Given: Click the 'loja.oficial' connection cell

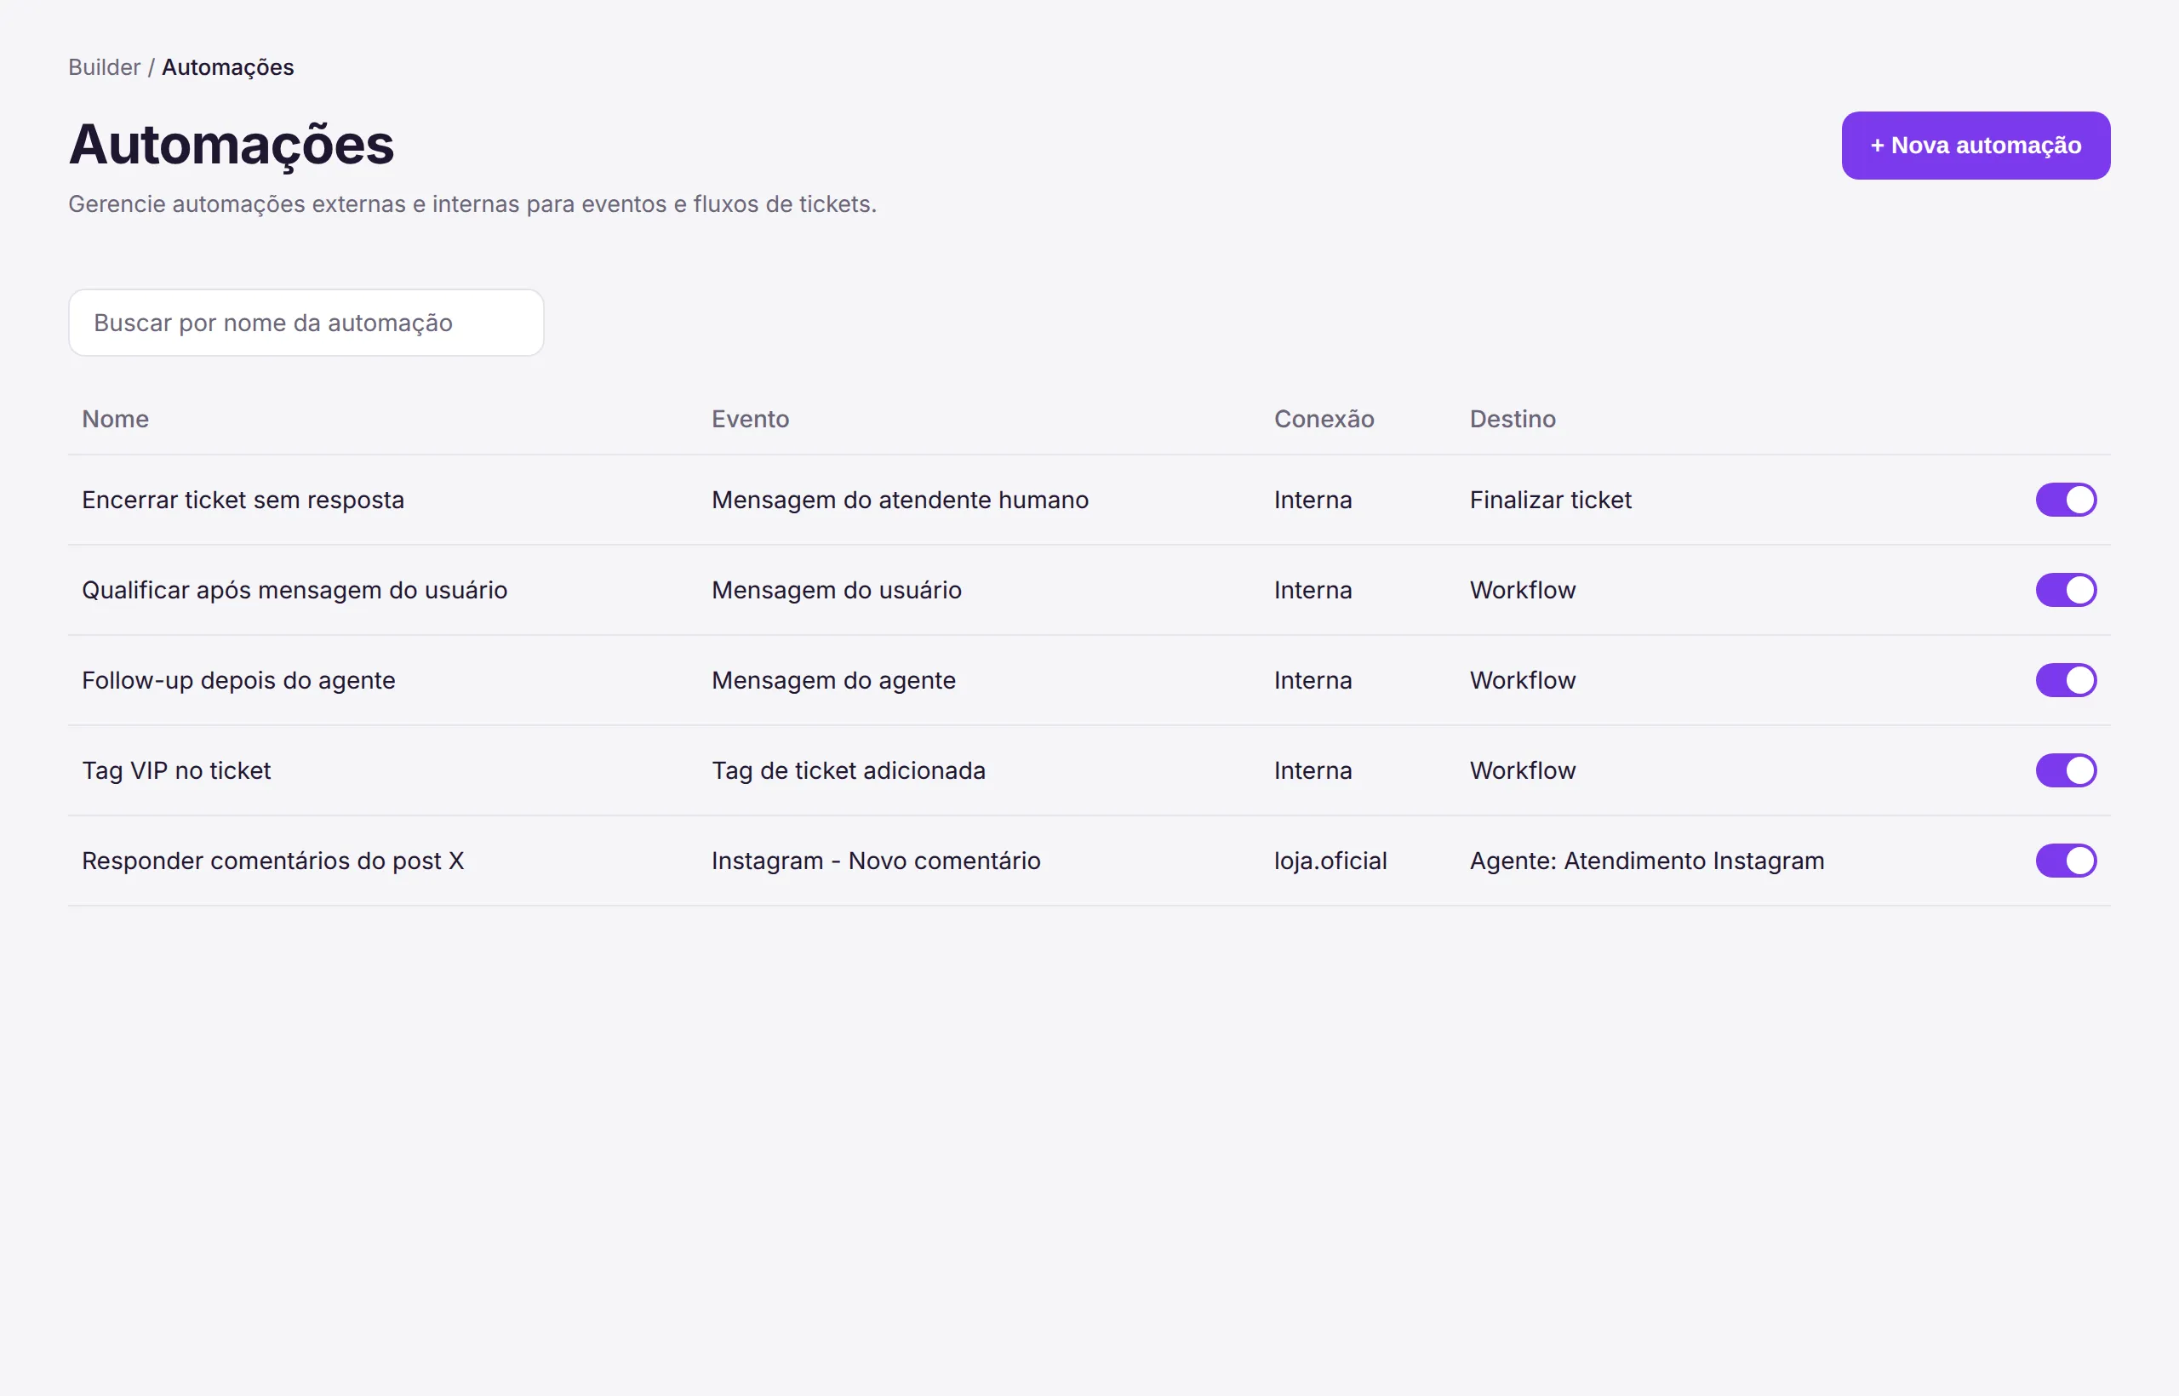Looking at the screenshot, I should click(x=1330, y=861).
